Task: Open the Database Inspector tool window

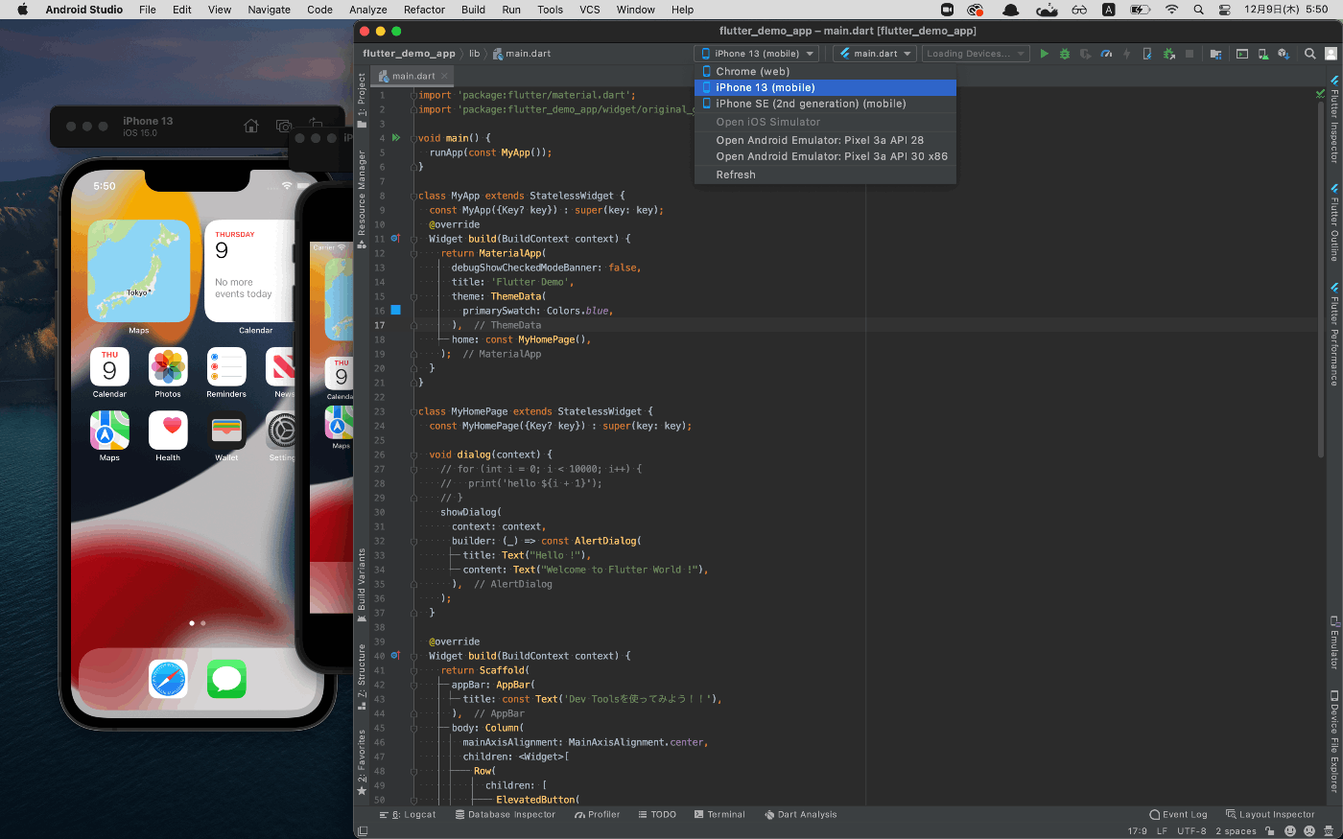Action: [x=506, y=815]
